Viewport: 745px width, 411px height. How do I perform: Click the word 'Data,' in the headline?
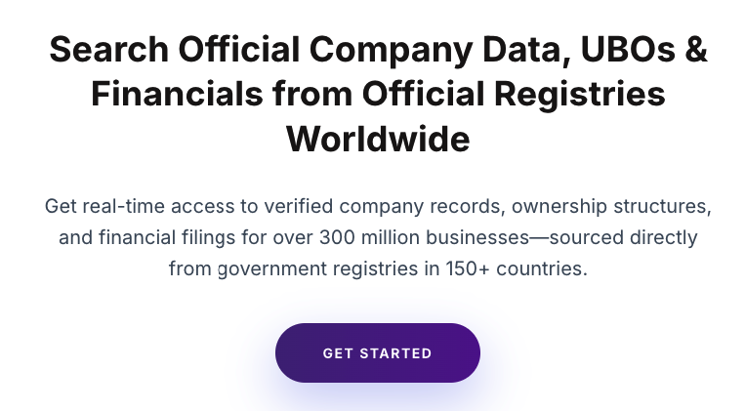526,50
